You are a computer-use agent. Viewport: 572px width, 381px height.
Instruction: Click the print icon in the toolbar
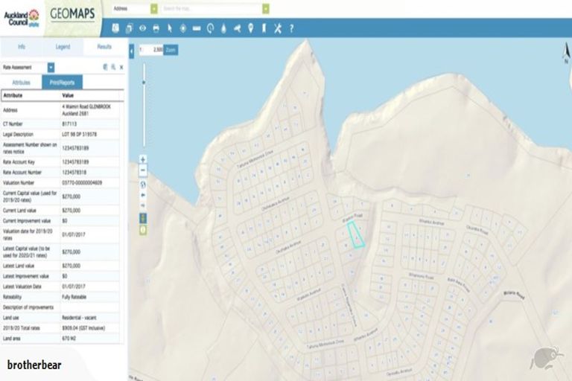coord(156,28)
